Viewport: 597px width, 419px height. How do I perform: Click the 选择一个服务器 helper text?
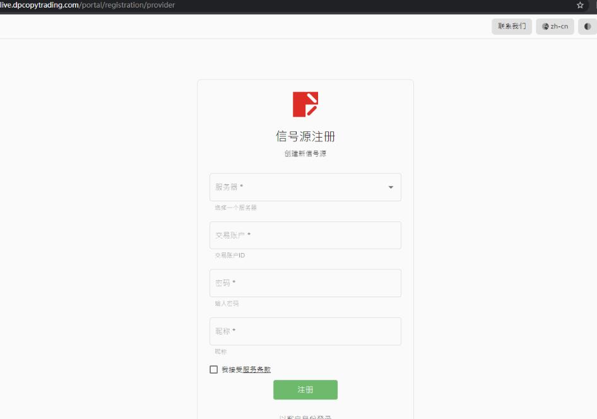(x=235, y=208)
